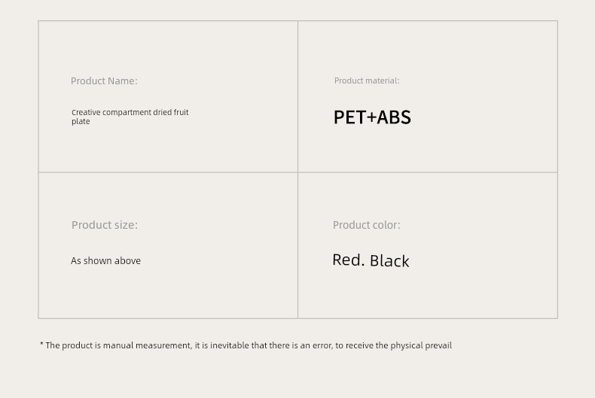Click the Product Name label
Screen dimensions: 595x398
[104, 81]
